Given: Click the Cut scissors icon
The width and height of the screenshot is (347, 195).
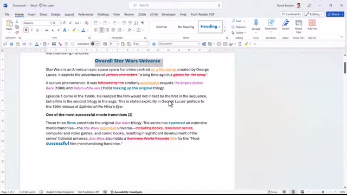Looking at the screenshot, I should pos(17,22).
